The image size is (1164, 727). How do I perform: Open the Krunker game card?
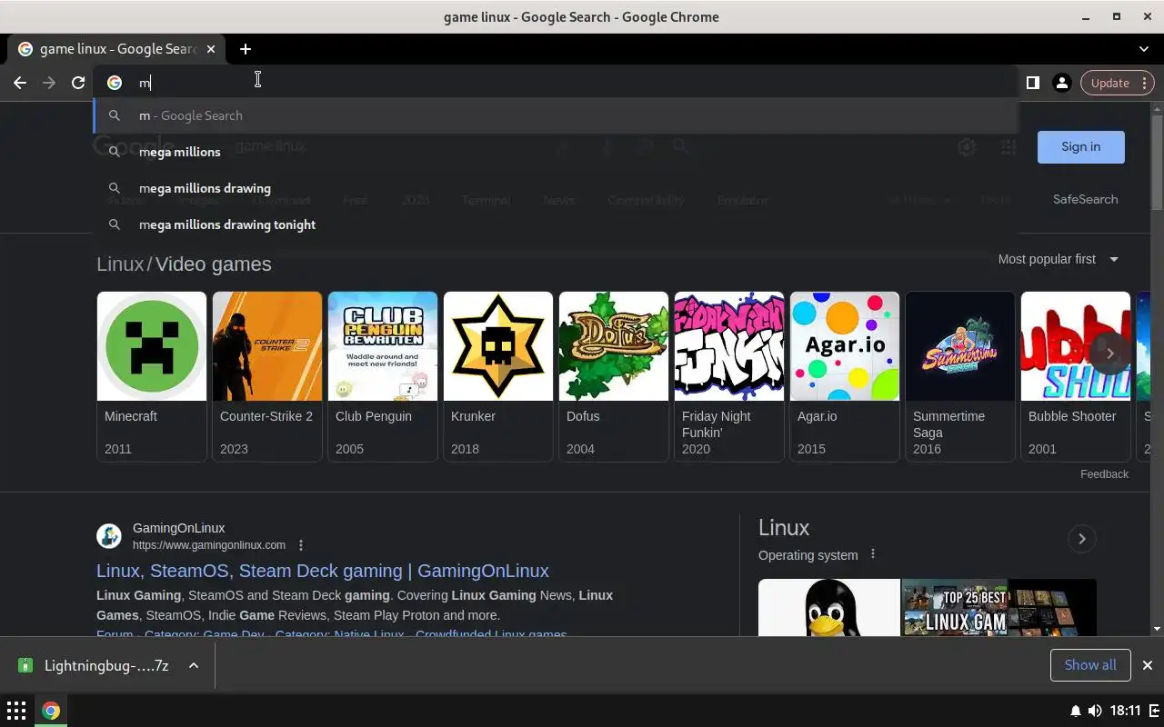pyautogui.click(x=497, y=376)
